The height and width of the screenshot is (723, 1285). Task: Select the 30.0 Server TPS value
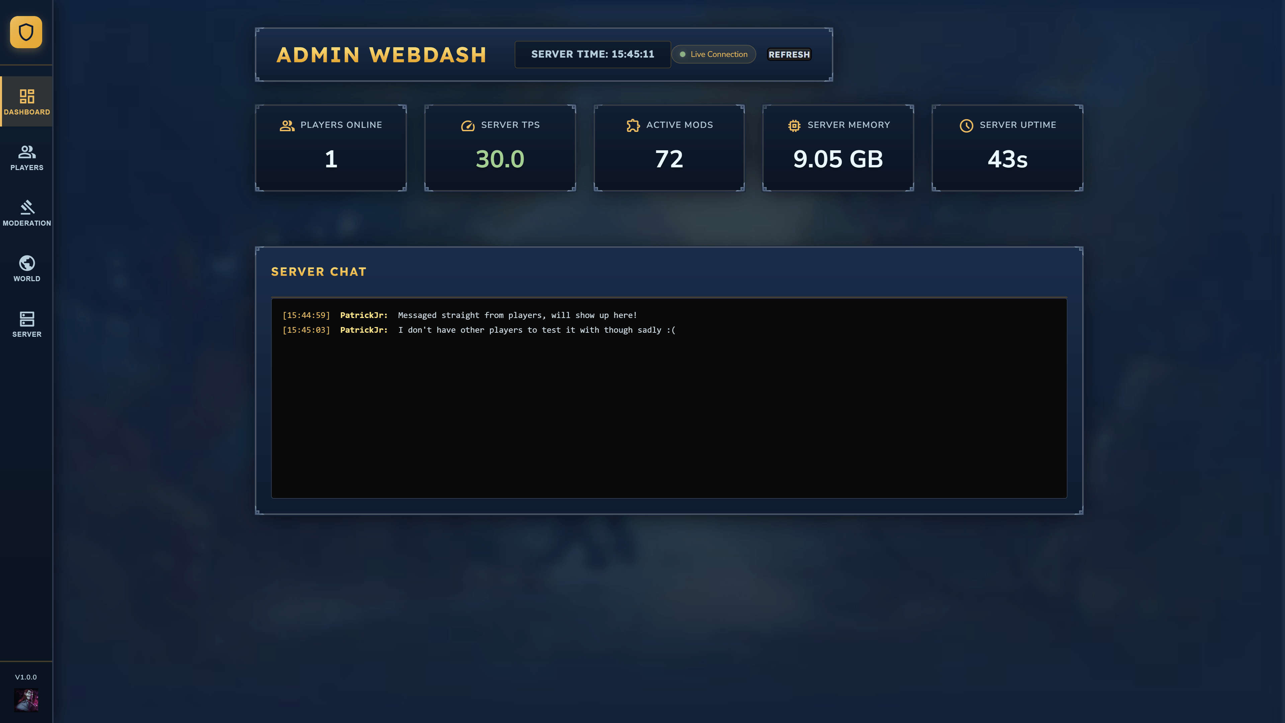pos(500,159)
